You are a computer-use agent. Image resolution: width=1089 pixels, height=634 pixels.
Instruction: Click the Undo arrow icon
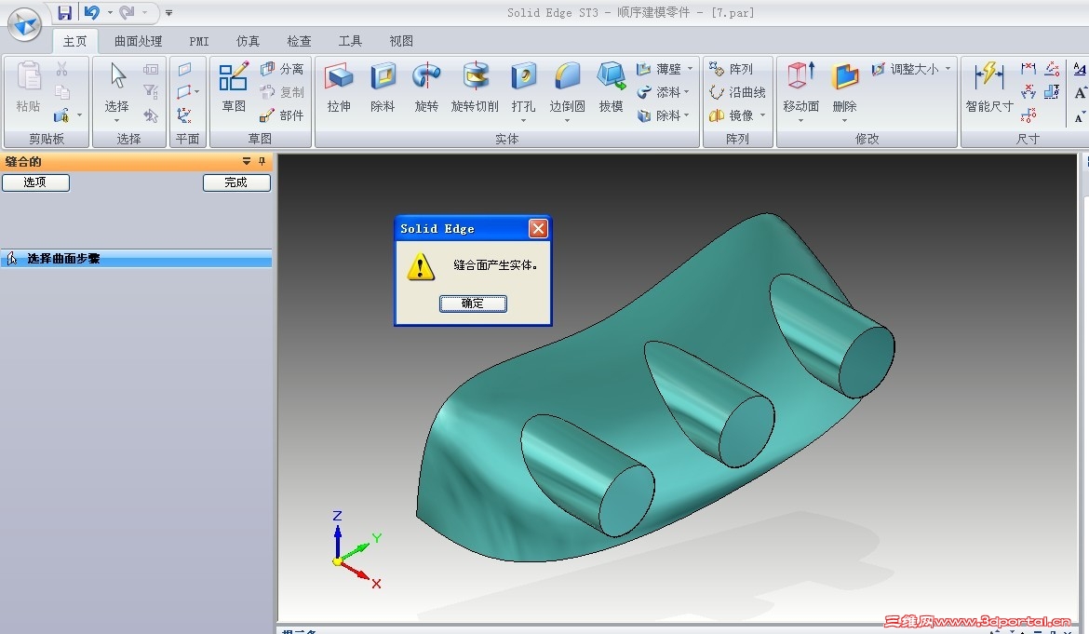(91, 12)
